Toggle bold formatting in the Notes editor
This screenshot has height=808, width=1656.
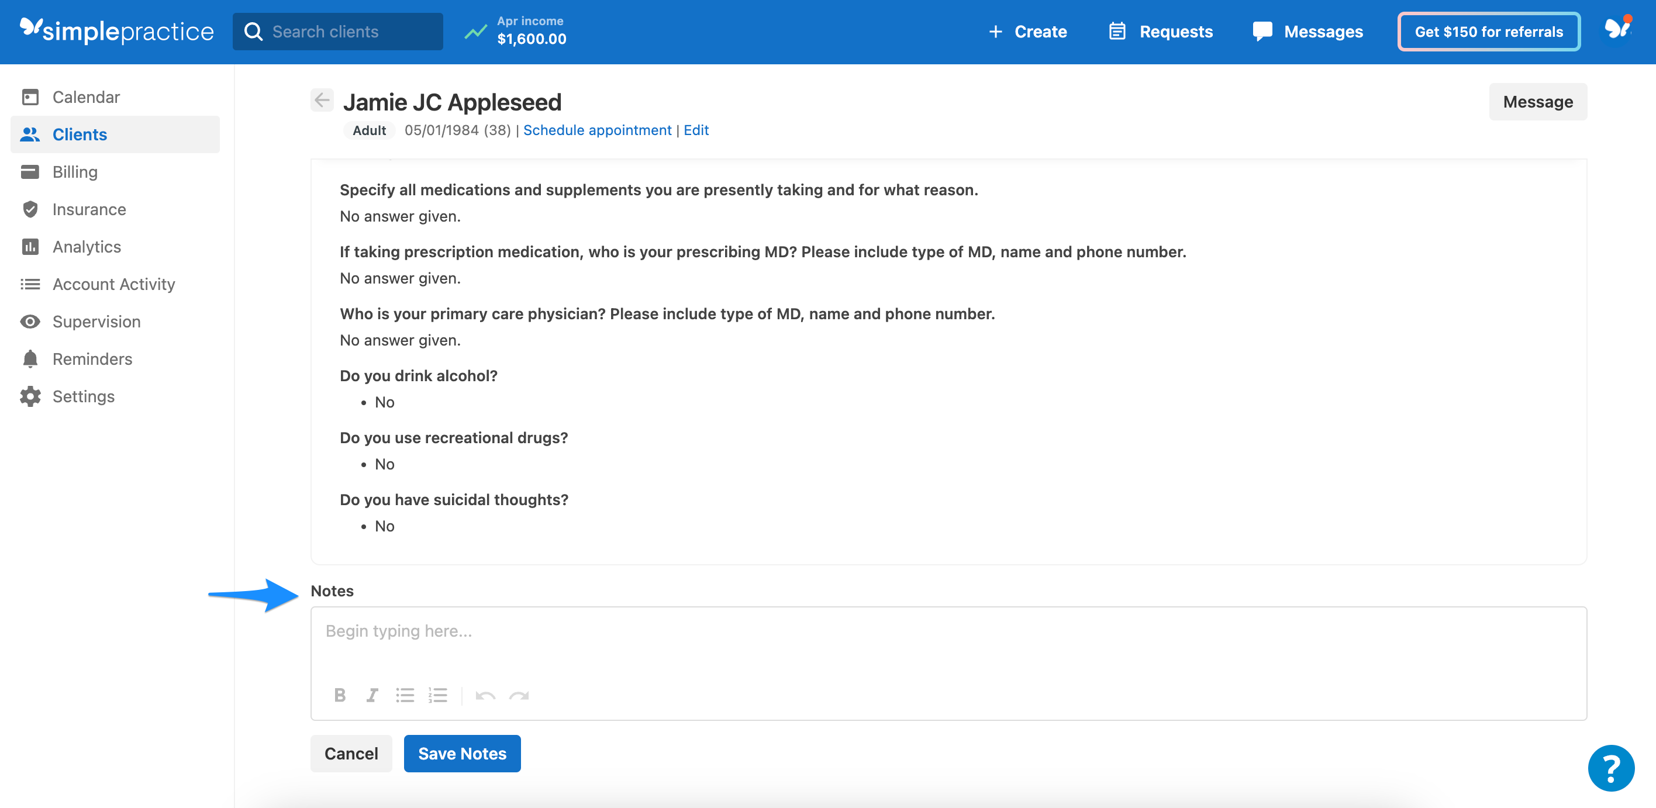pyautogui.click(x=340, y=695)
